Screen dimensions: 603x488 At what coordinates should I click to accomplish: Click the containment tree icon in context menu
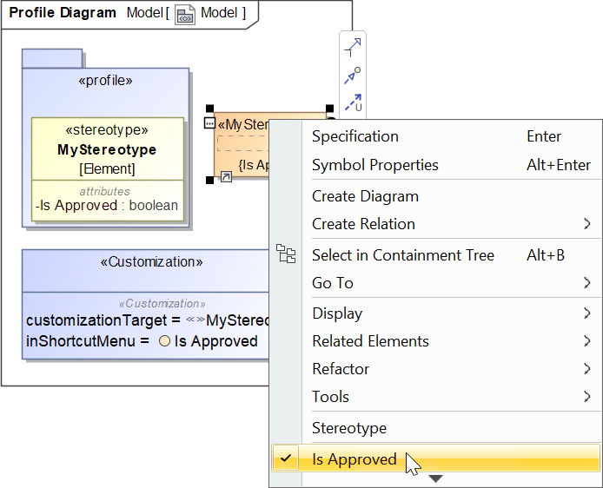(x=286, y=254)
